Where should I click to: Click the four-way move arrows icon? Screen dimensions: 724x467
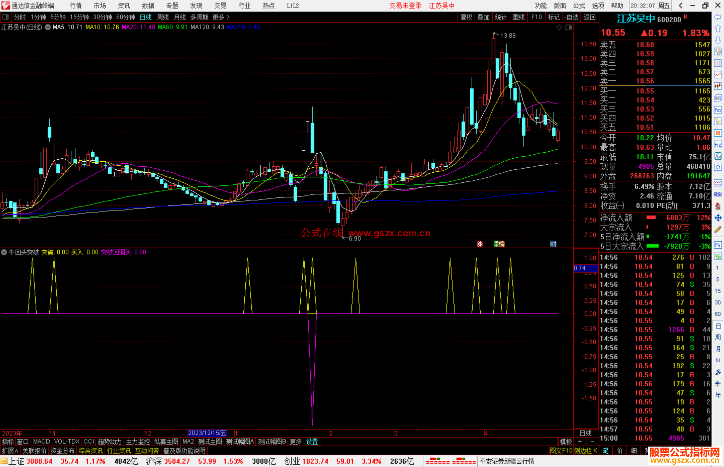(x=718, y=218)
